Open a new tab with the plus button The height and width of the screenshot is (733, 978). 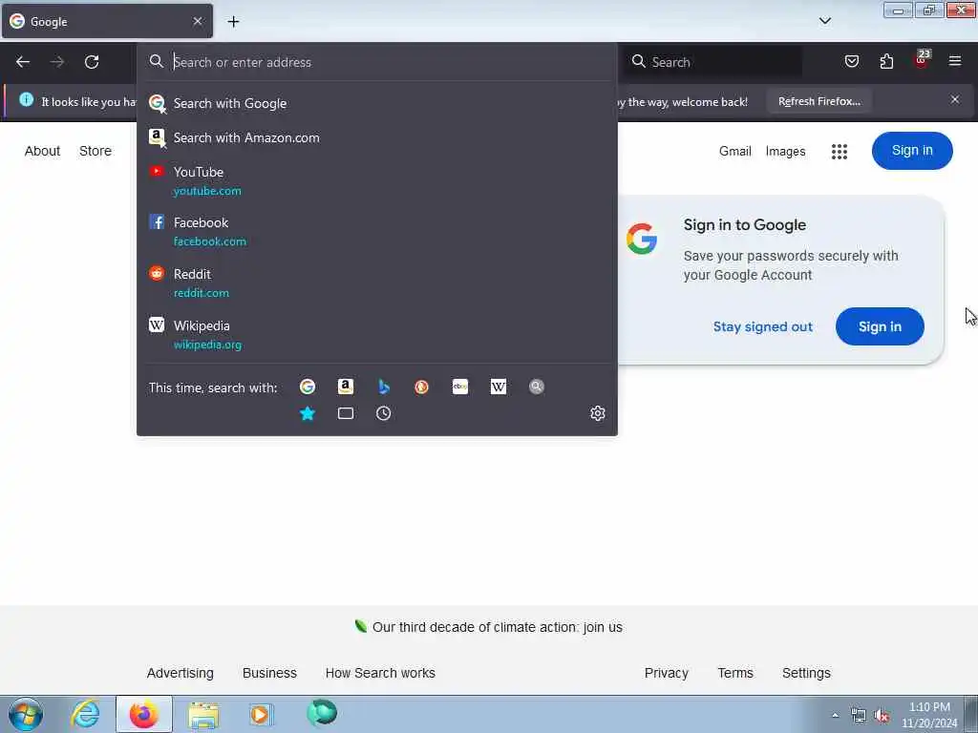pyautogui.click(x=233, y=21)
